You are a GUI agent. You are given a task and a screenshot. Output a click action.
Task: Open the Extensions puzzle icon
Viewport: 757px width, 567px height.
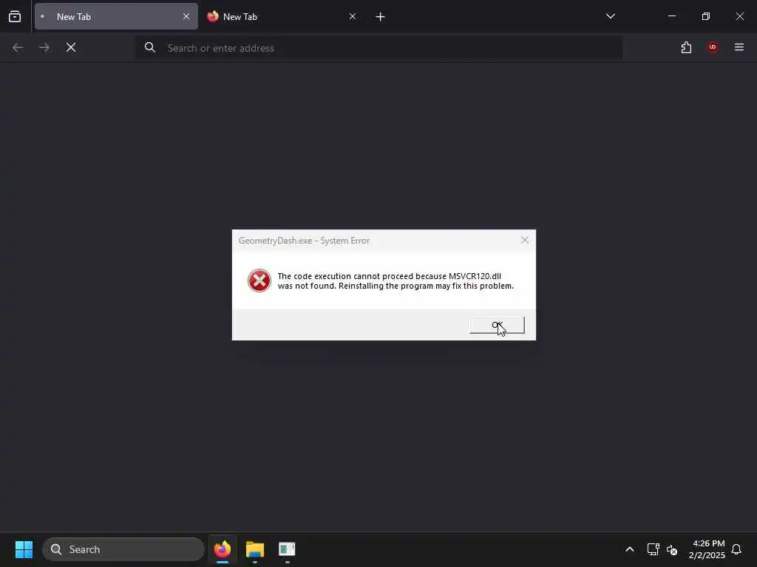pyautogui.click(x=686, y=47)
